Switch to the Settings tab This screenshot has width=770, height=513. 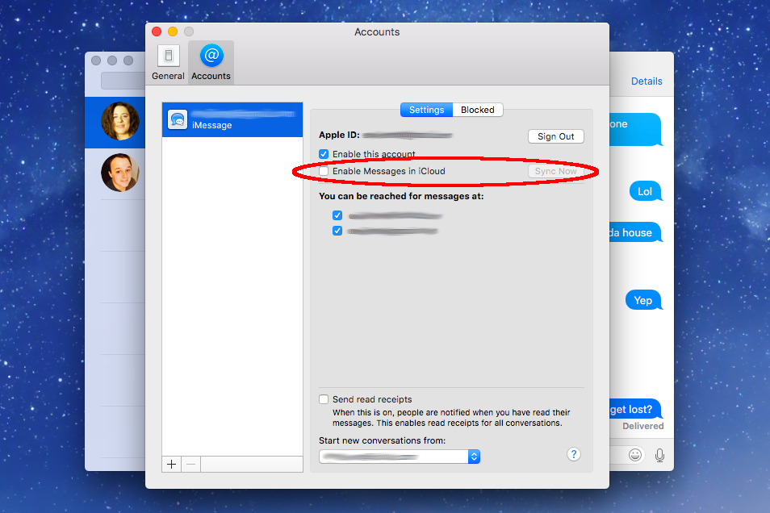pos(426,110)
